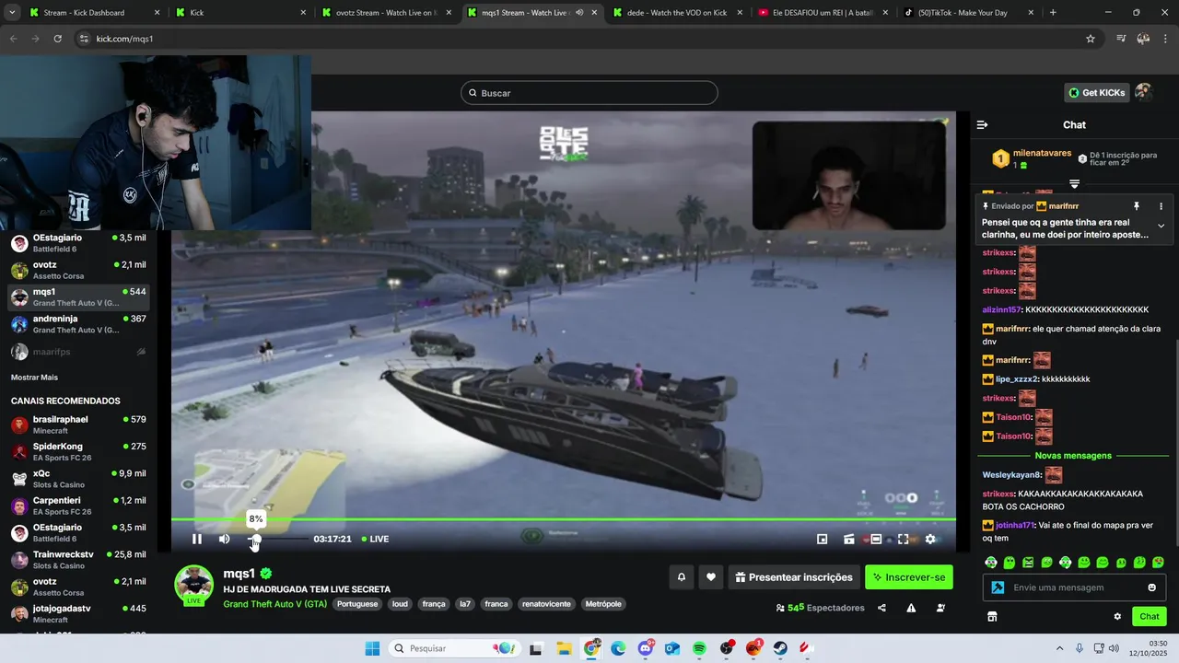Enable picture-in-picture mini player icon
Viewport: 1179px width, 663px height.
(823, 539)
